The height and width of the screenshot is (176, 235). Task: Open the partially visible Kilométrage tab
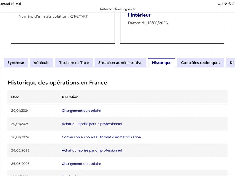click(x=231, y=63)
